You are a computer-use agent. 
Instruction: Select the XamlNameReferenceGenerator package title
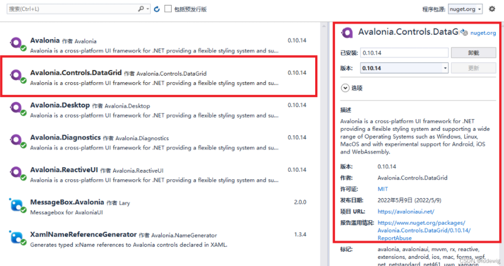[83, 235]
